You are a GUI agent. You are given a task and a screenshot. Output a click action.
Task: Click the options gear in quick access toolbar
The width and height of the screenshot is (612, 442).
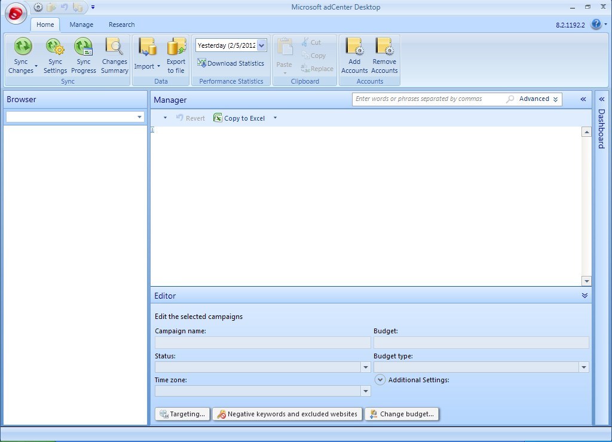pos(38,7)
